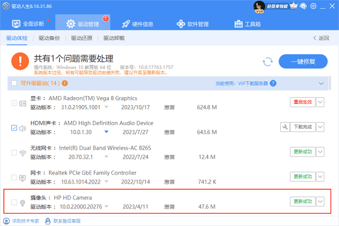Select the 驱动管理 tab
The image size is (339, 226).
[83, 23]
